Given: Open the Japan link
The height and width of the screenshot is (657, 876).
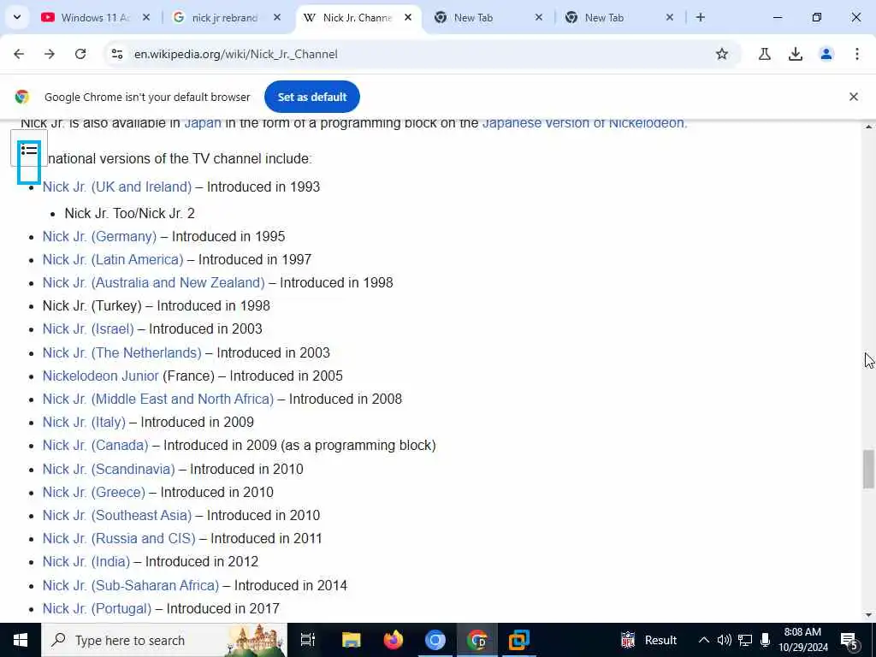Looking at the screenshot, I should pyautogui.click(x=203, y=123).
